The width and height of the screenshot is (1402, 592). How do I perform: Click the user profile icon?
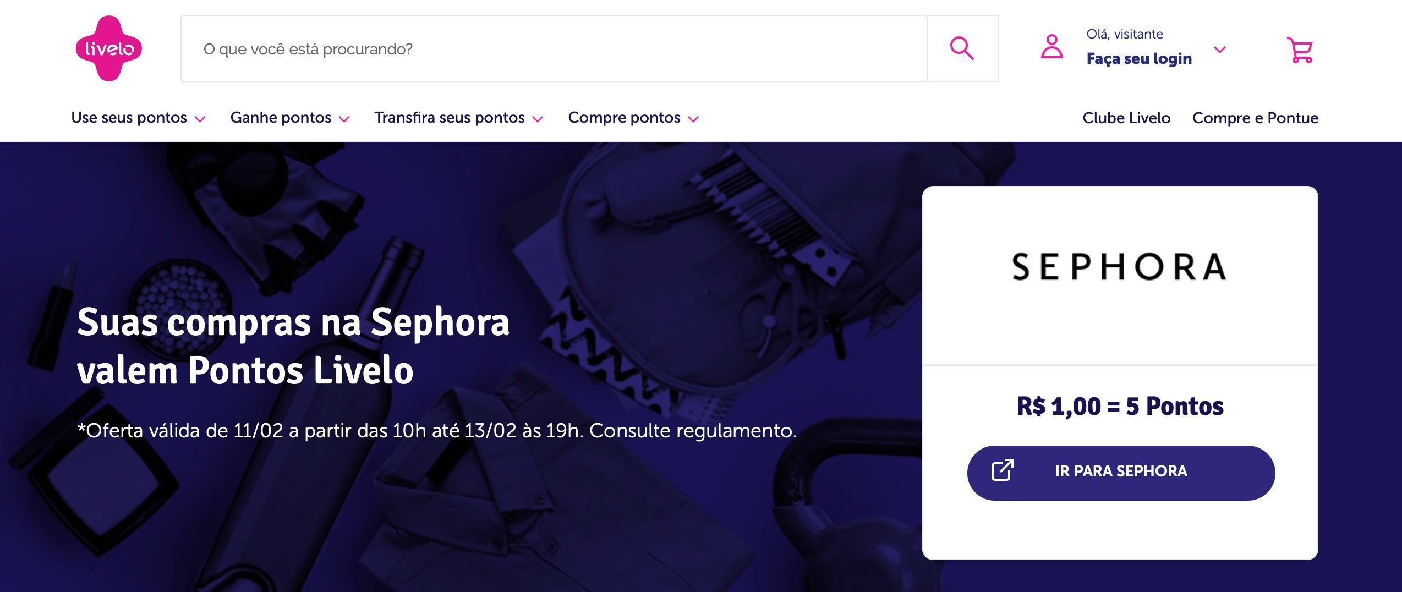pyautogui.click(x=1051, y=47)
